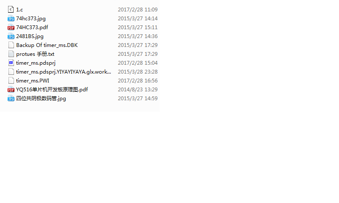Select the YQ516单片机开发板原理图.pdf PDF icon
Viewport: 339px width, 203px height.
click(11, 90)
